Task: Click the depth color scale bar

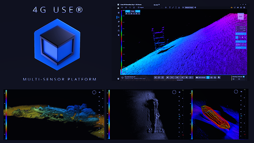Action: tap(121, 42)
